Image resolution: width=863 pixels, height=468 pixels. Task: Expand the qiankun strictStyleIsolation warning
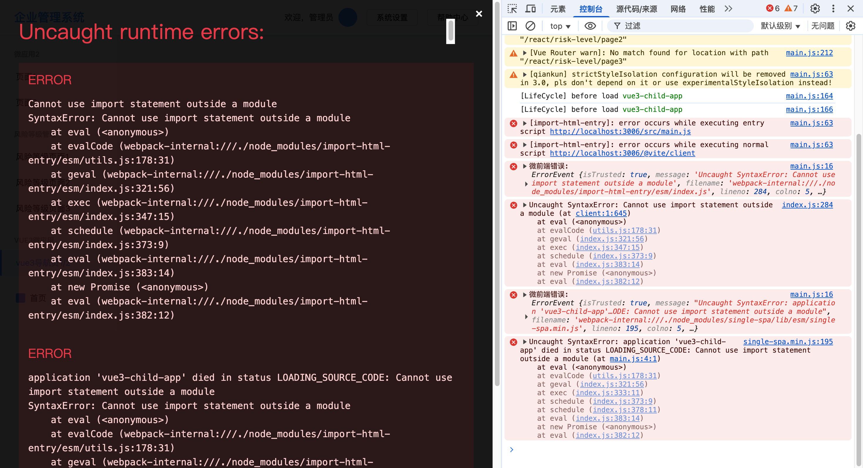point(525,74)
